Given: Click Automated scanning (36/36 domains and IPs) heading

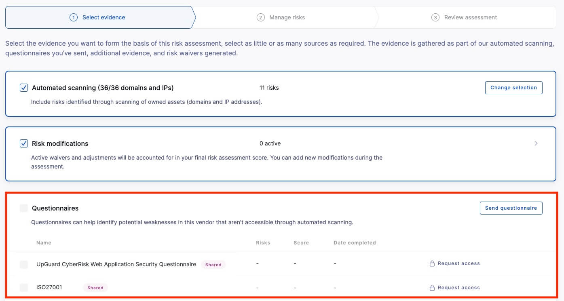Looking at the screenshot, I should (103, 88).
